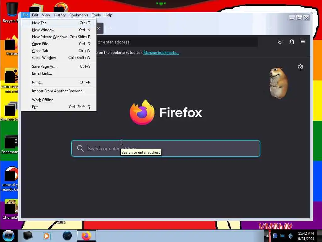The width and height of the screenshot is (322, 242).
Task: Choose Open File... entry
Action: [x=59, y=44]
